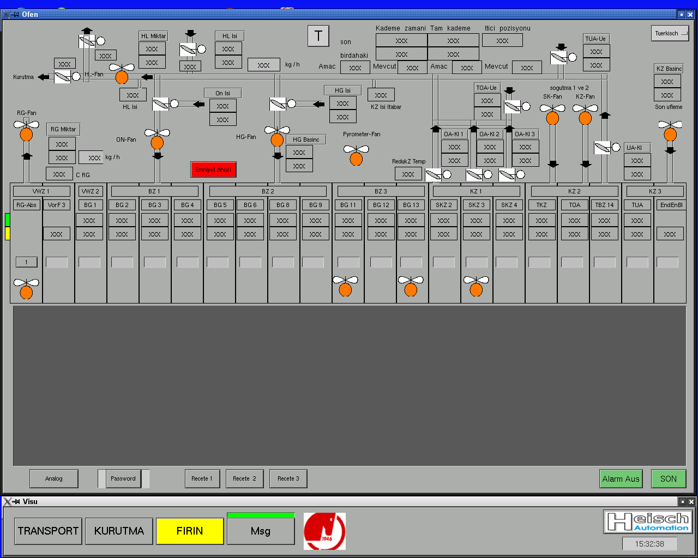Click the yellow status indicator beside VWZ 1
The image size is (698, 558).
pyautogui.click(x=7, y=233)
